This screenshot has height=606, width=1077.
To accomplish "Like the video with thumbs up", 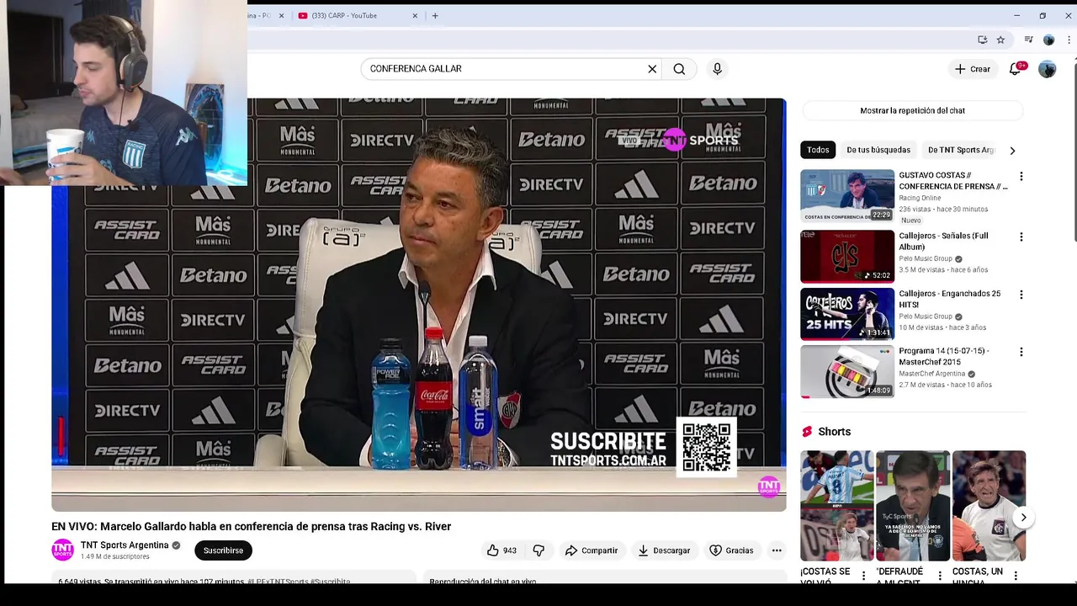I will click(501, 550).
